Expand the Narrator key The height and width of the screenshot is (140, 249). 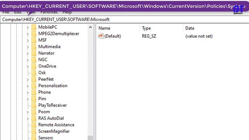28,54
